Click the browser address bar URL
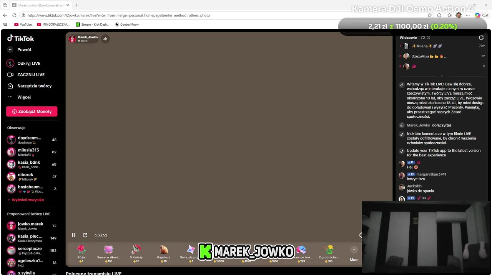This screenshot has height=276, width=492. click(x=119, y=15)
